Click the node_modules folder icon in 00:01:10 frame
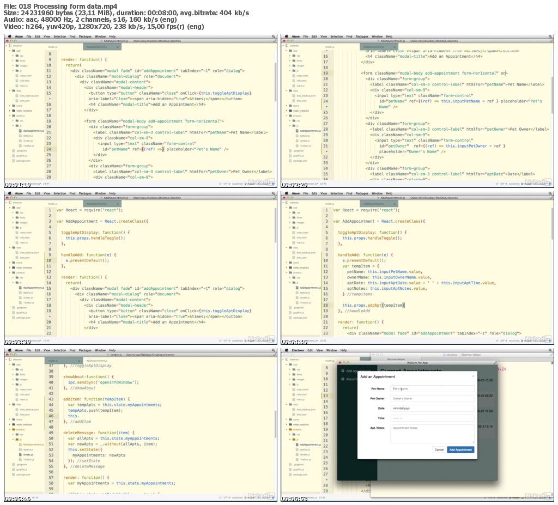558x505 pixels. (x=14, y=111)
